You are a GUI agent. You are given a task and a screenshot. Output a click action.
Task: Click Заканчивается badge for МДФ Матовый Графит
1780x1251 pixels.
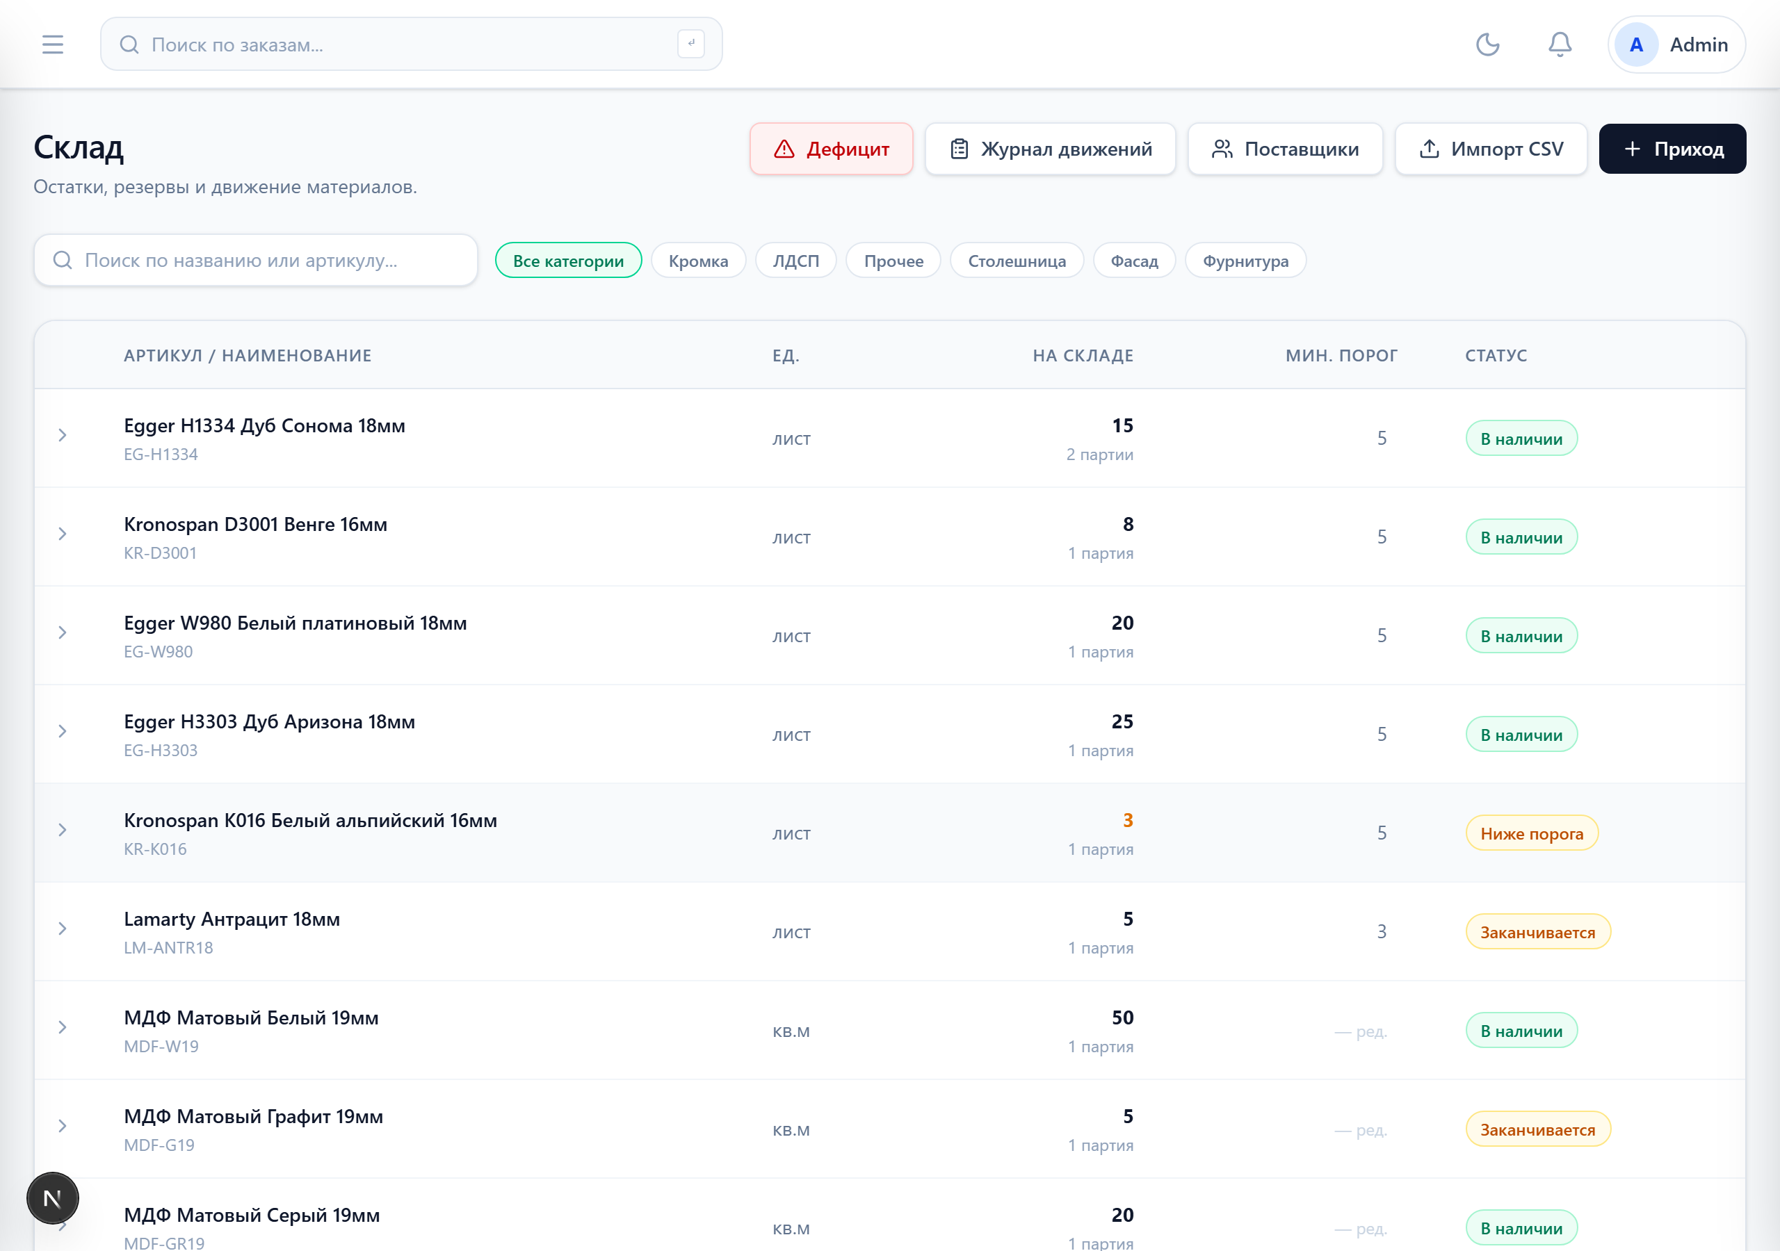click(x=1537, y=1129)
